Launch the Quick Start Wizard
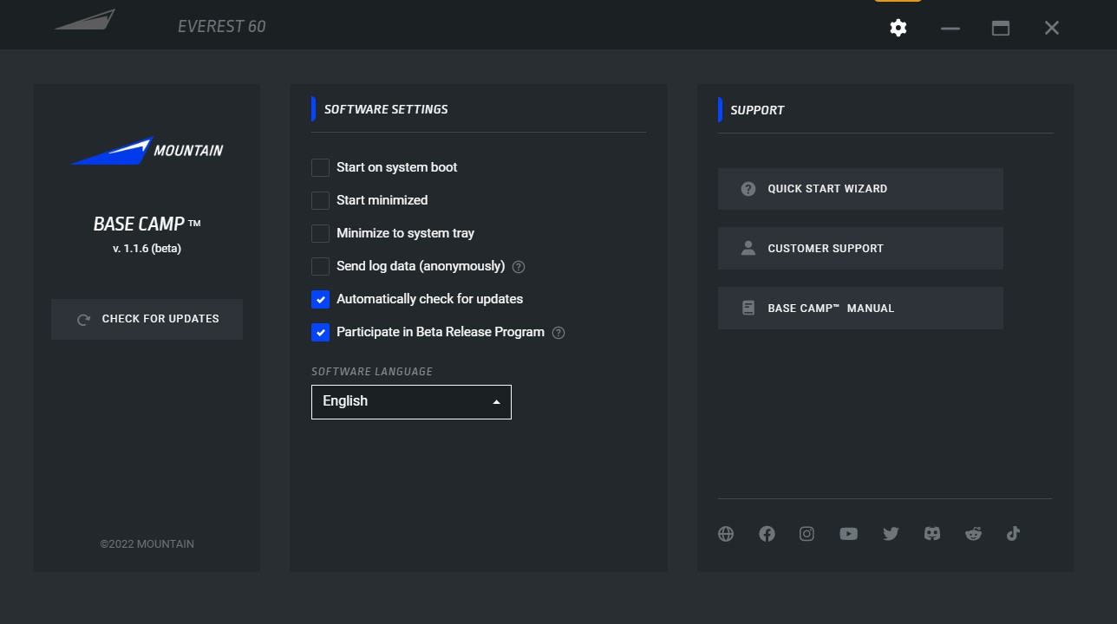 (x=860, y=189)
